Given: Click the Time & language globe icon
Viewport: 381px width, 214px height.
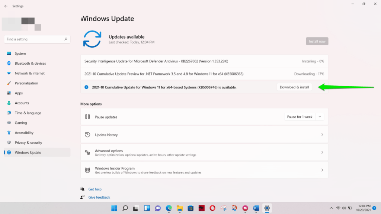Looking at the screenshot, I should 9,113.
